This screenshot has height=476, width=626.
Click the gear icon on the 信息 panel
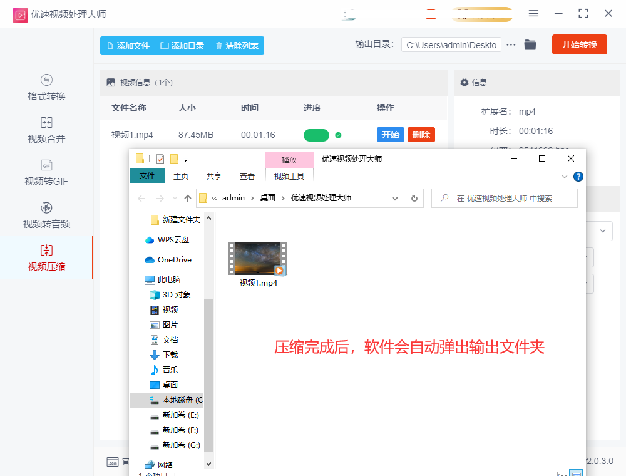[463, 83]
